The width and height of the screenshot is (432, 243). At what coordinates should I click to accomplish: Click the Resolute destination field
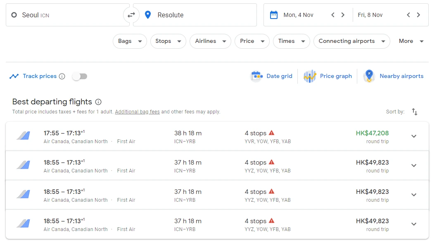[195, 15]
